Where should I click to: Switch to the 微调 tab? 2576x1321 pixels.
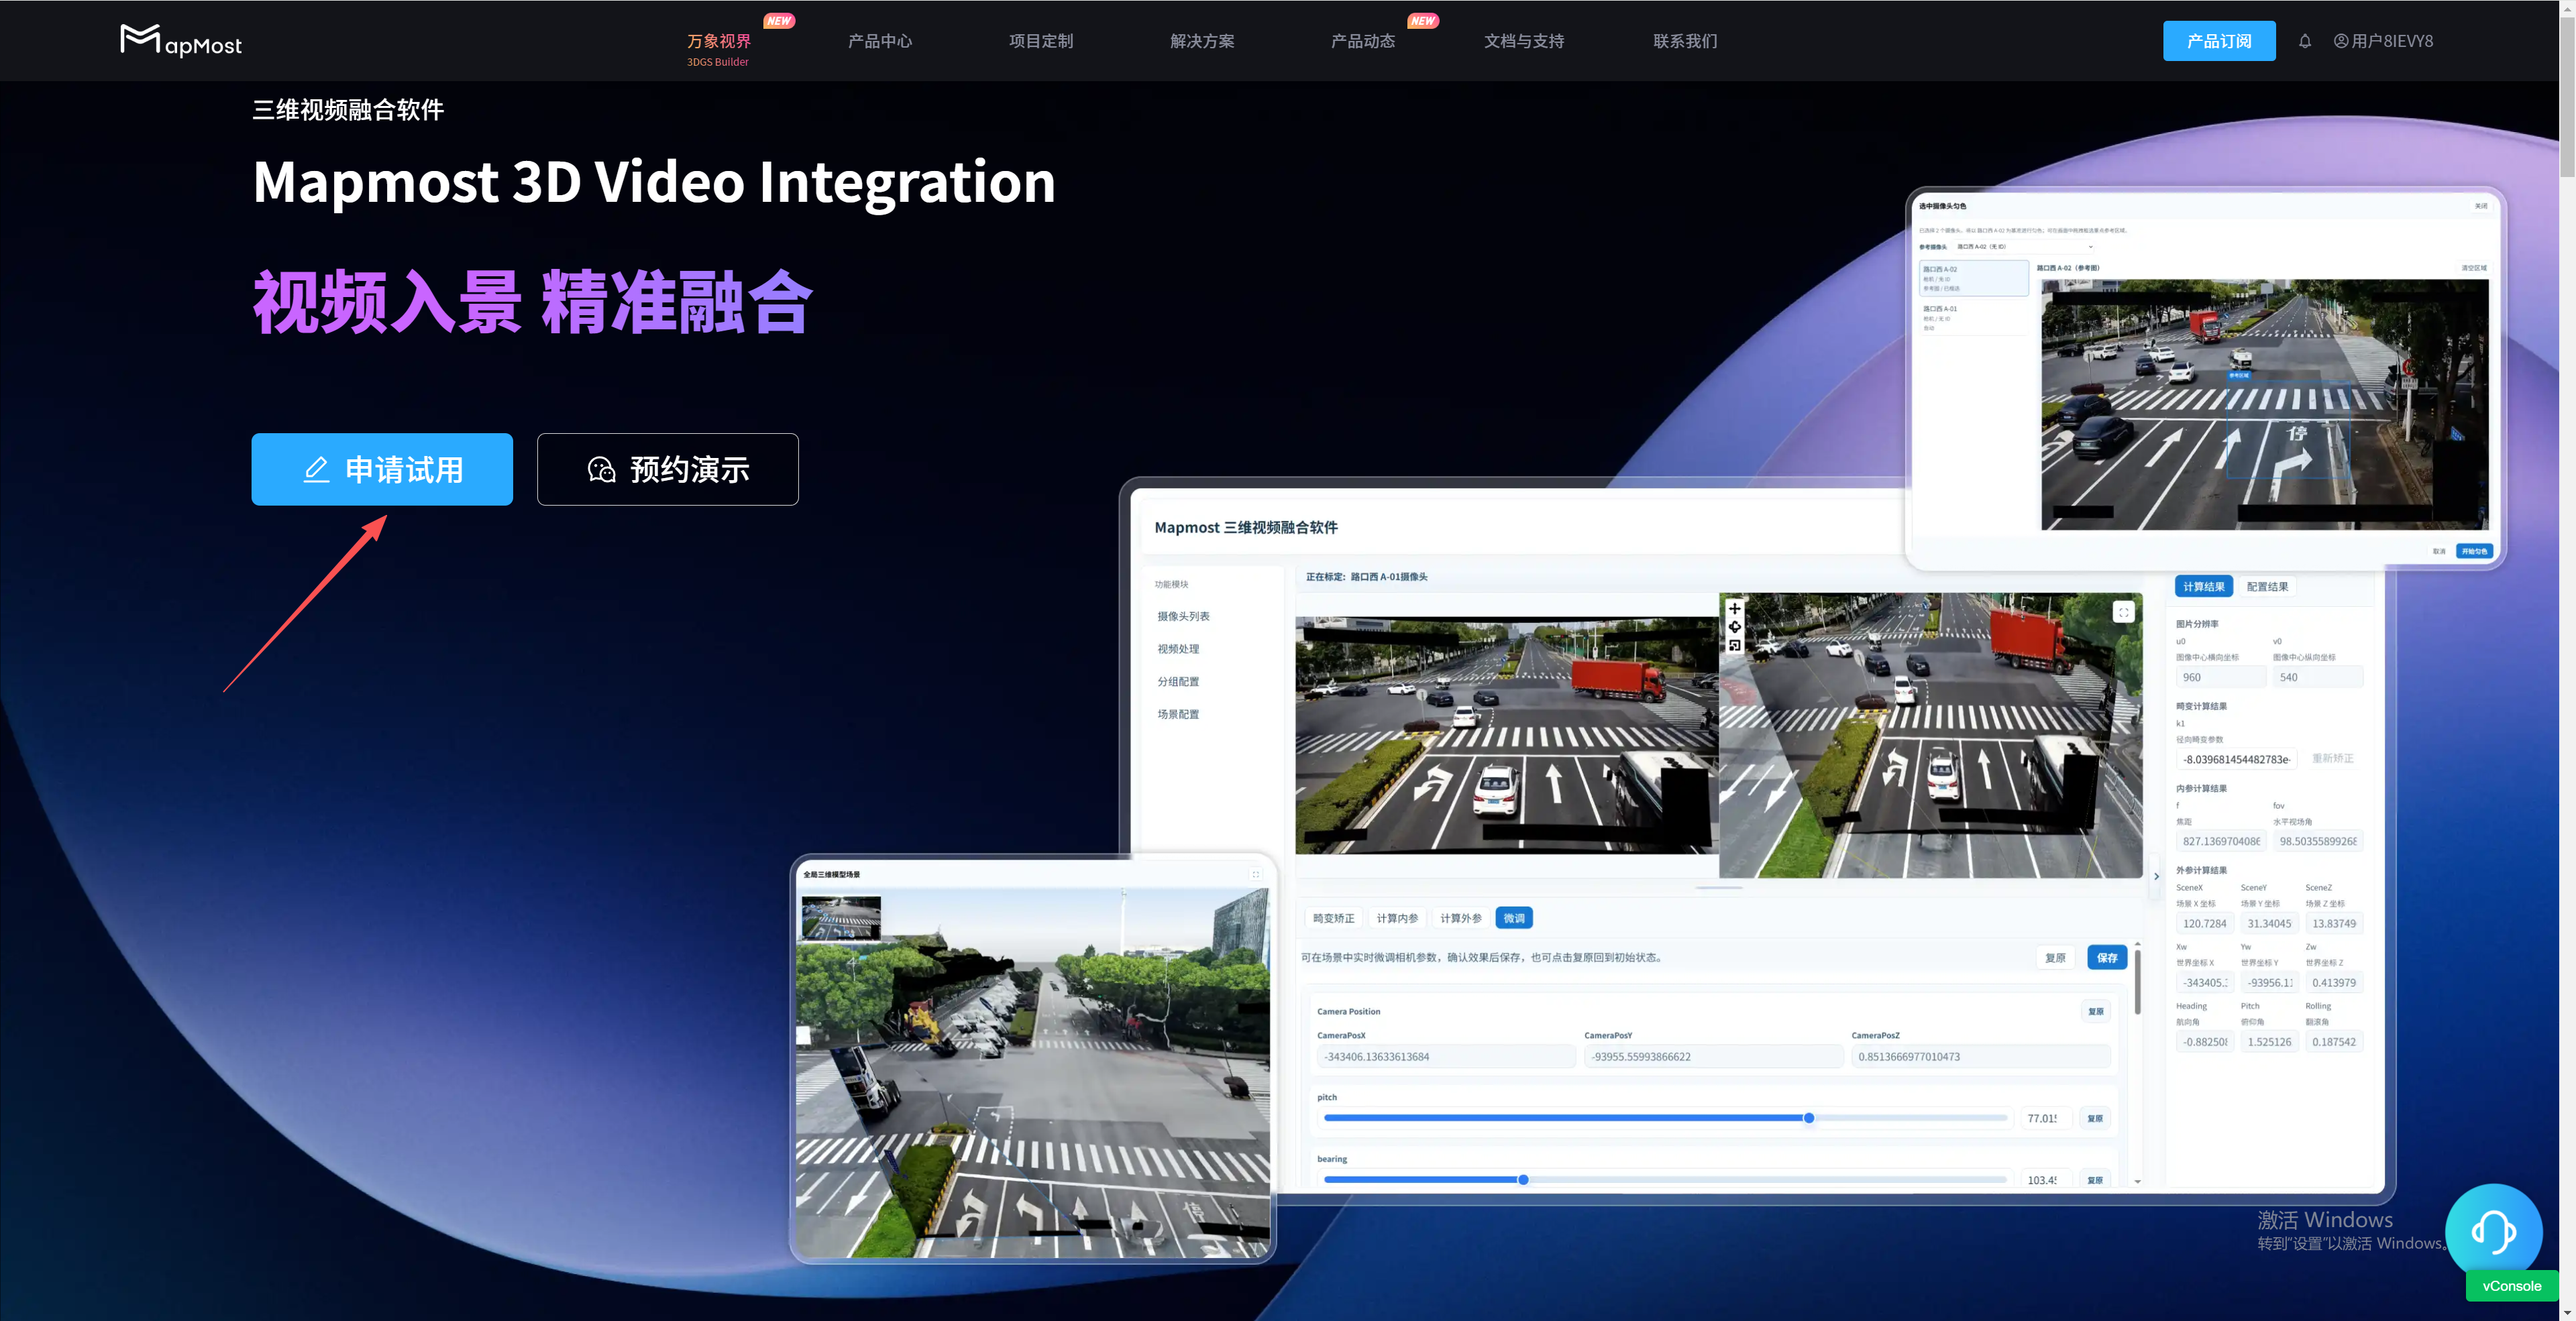pos(1514,918)
